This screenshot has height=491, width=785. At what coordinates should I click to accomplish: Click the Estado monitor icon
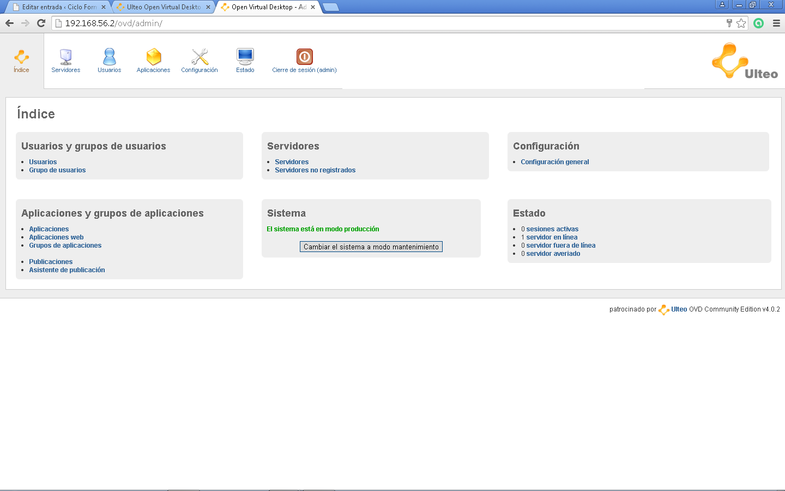point(245,57)
